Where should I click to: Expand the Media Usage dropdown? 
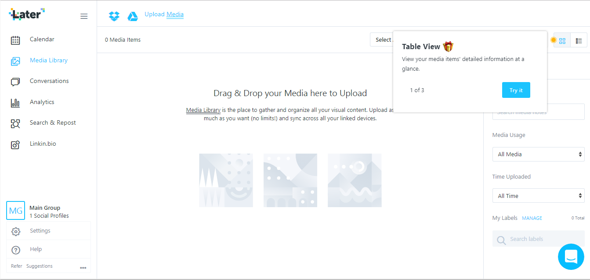click(538, 154)
